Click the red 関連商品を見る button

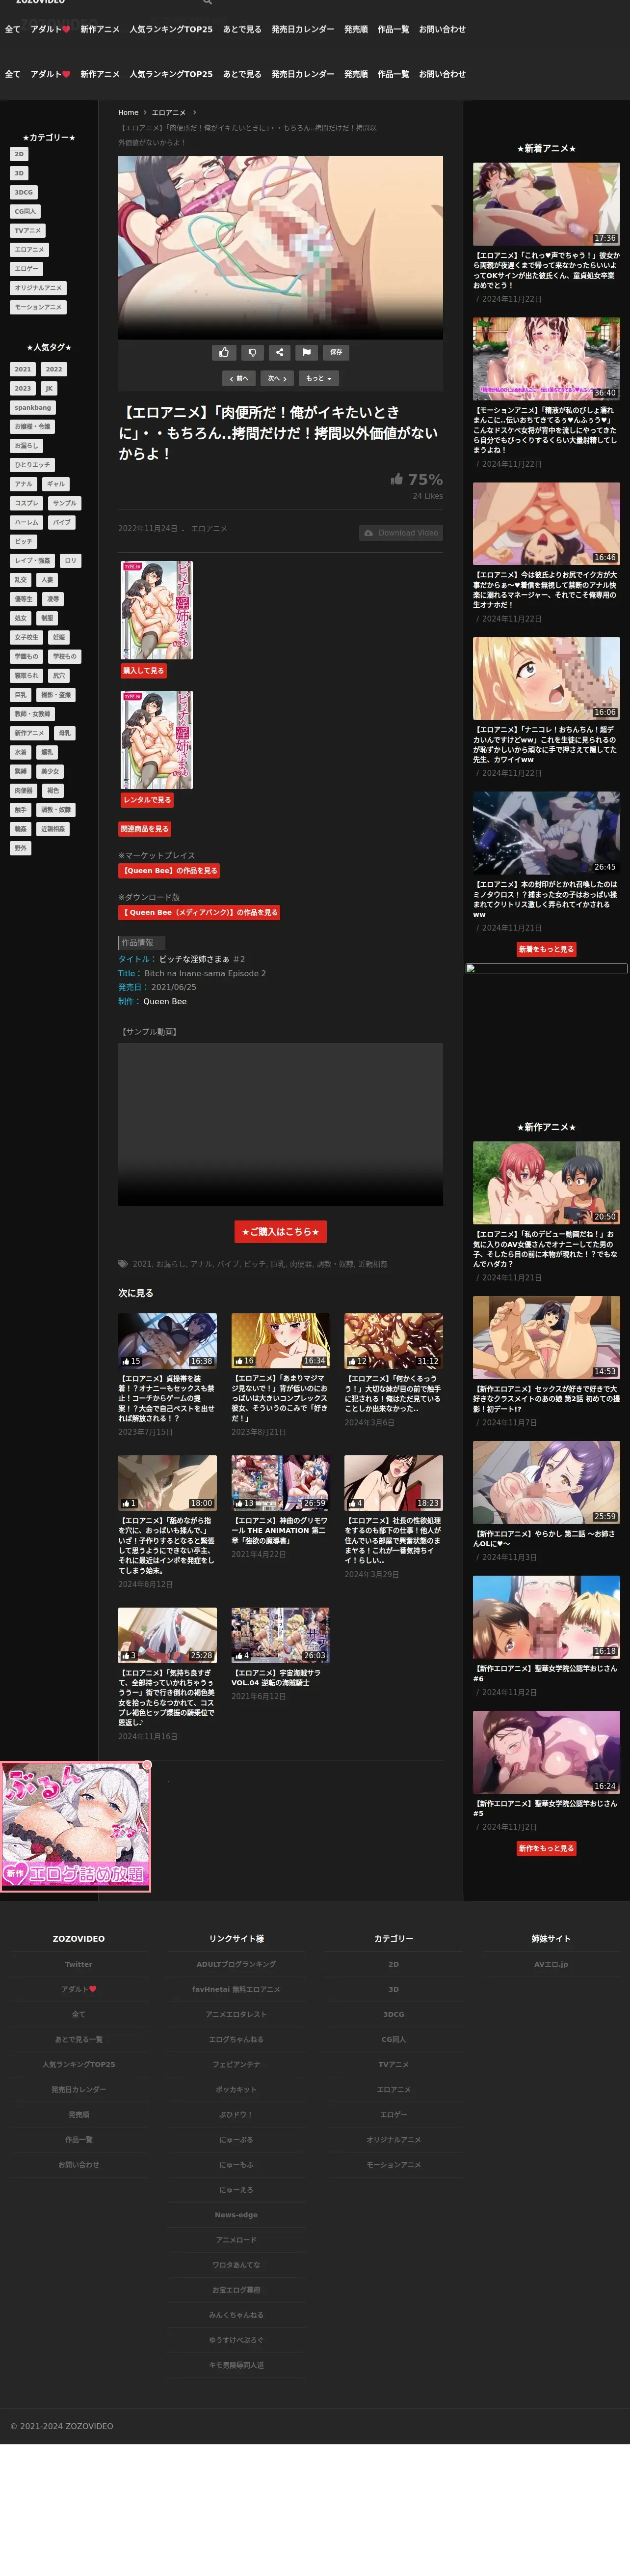pos(146,829)
